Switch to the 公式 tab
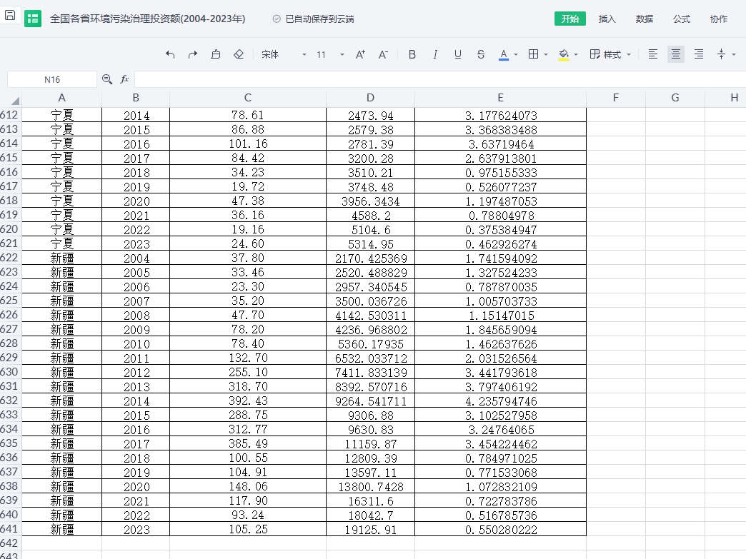746x559 pixels. 681,19
